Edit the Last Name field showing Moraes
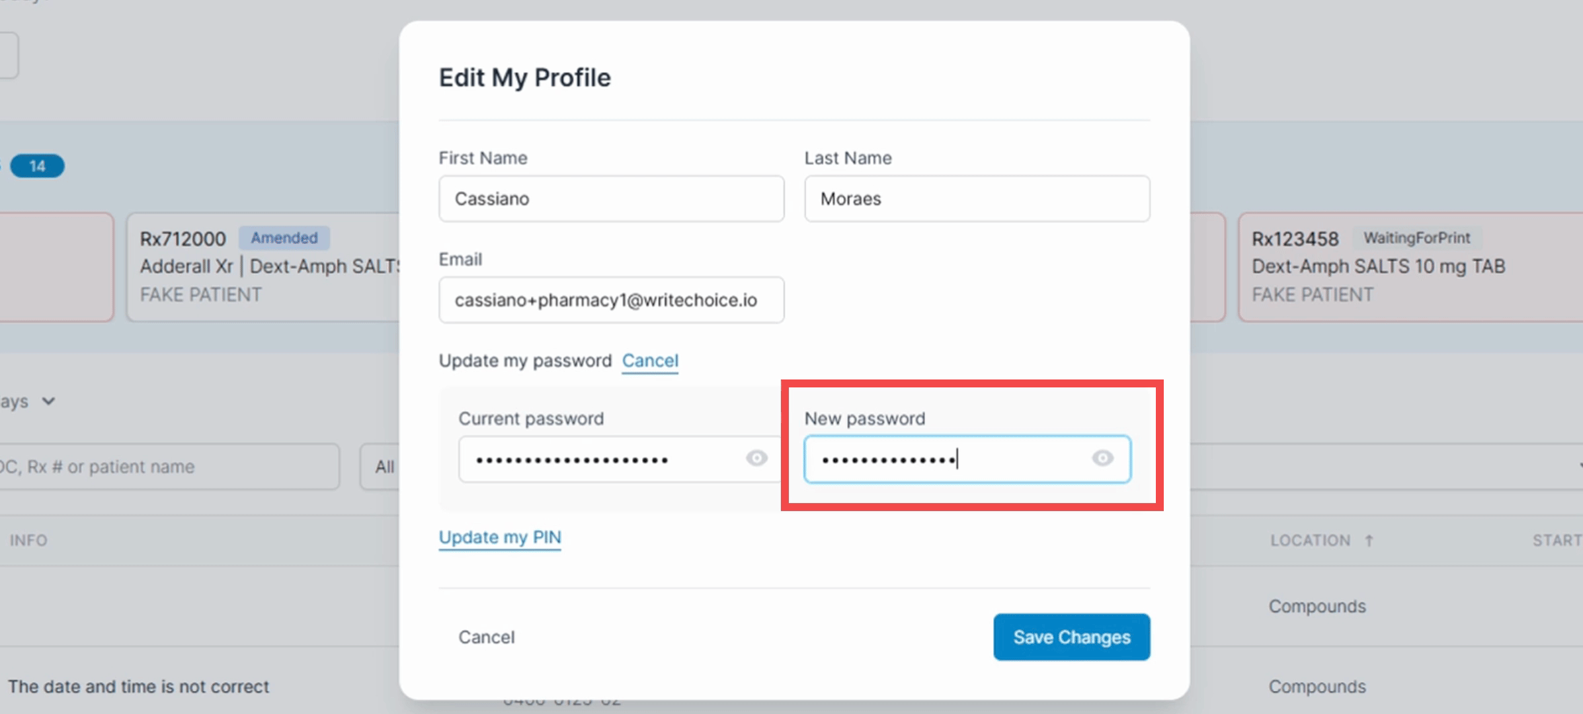This screenshot has width=1583, height=714. pos(977,198)
